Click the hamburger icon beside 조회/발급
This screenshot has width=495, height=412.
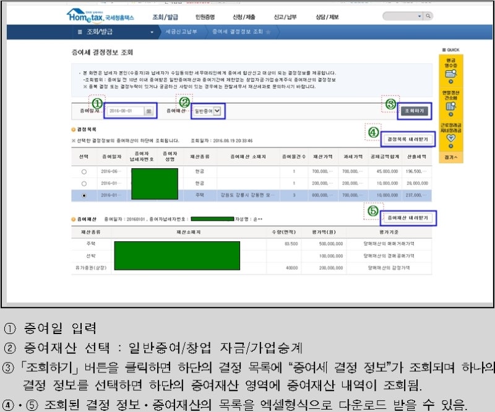click(x=80, y=32)
